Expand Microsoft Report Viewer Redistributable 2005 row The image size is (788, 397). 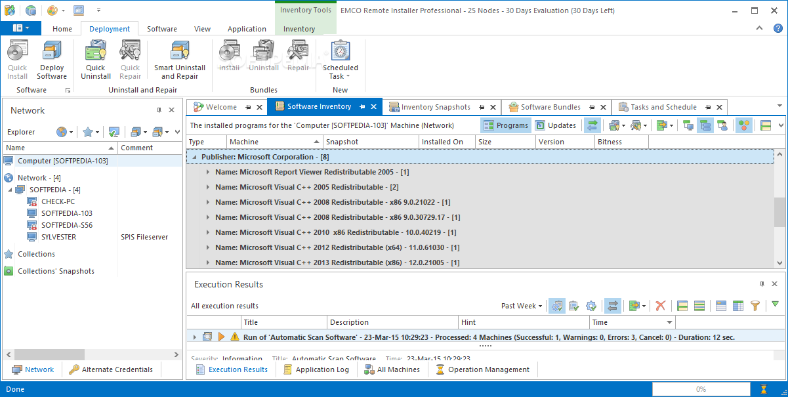click(x=208, y=172)
